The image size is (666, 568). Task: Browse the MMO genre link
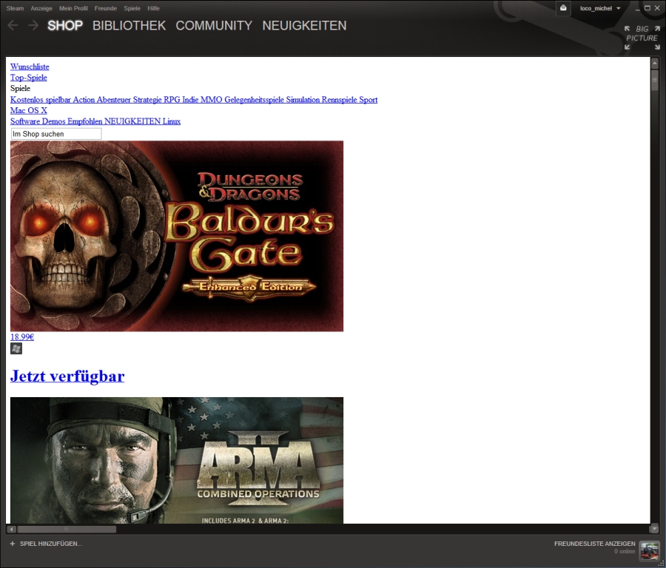pos(211,100)
